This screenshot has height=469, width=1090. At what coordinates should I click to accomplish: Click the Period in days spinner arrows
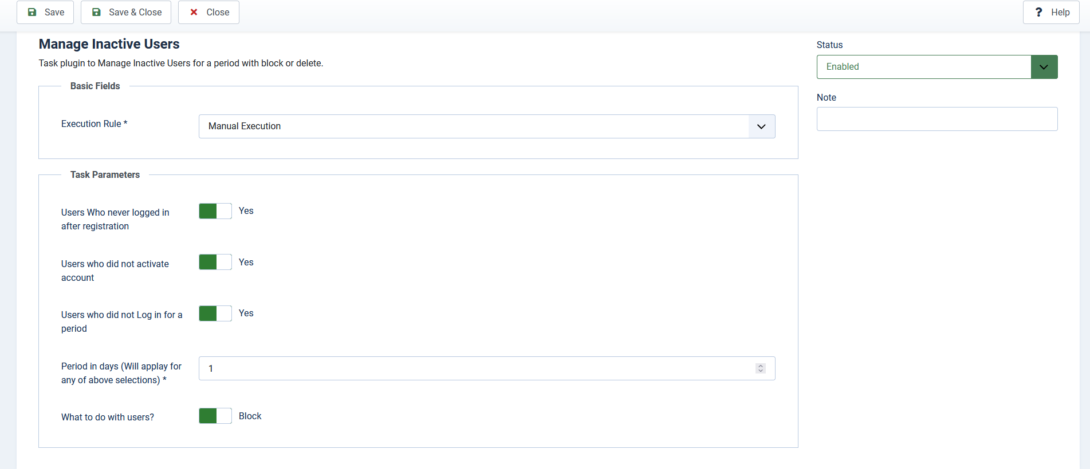click(760, 368)
